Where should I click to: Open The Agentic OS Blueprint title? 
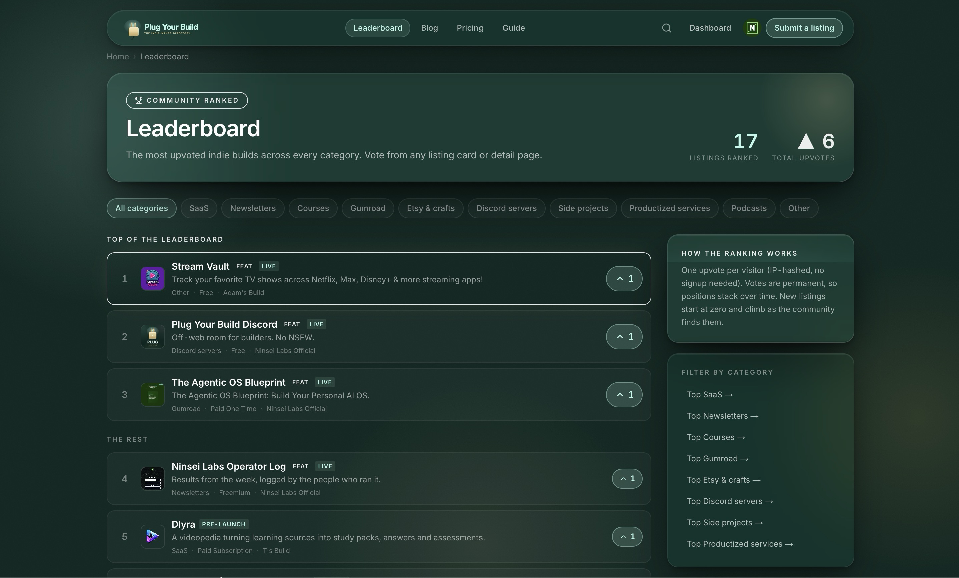click(x=229, y=382)
